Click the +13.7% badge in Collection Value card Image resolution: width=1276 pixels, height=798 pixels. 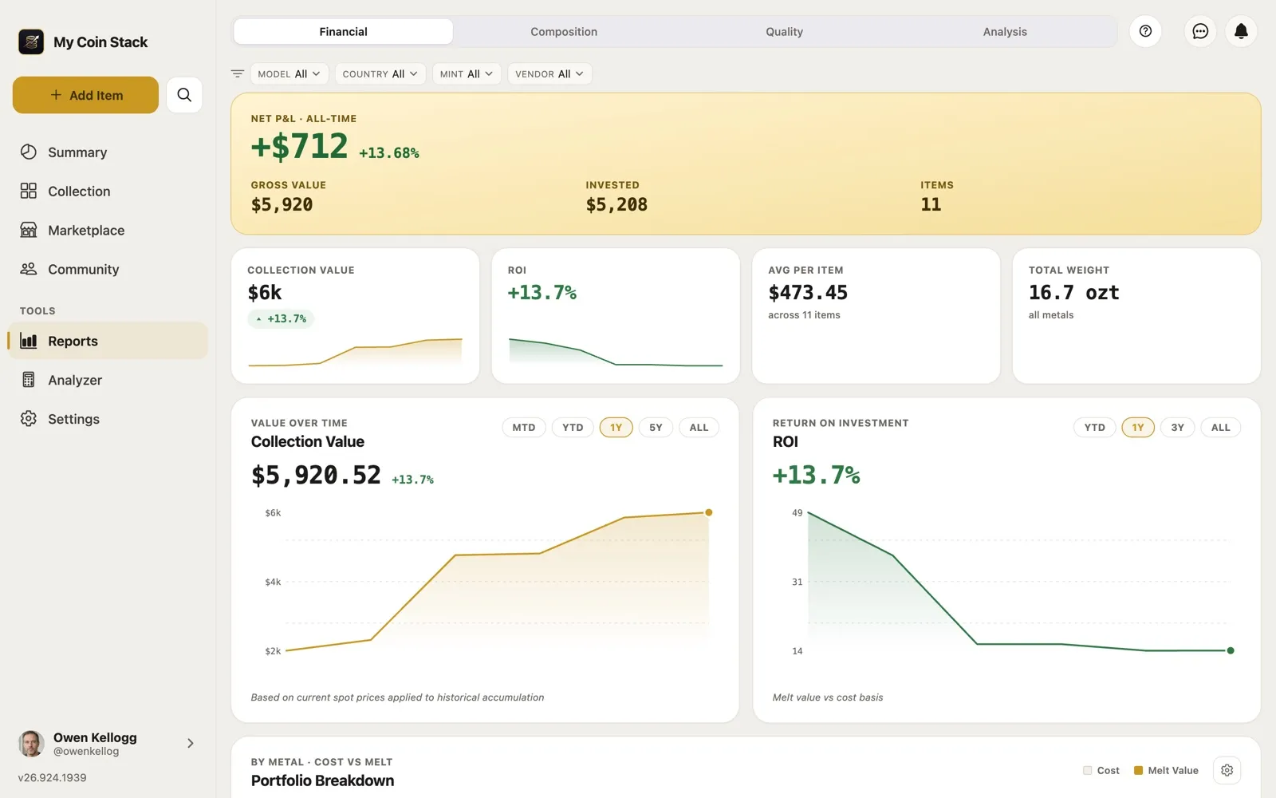click(281, 318)
